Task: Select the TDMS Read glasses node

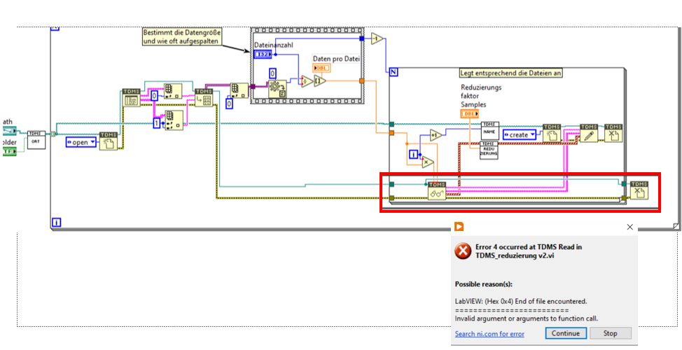Action: coord(437,191)
